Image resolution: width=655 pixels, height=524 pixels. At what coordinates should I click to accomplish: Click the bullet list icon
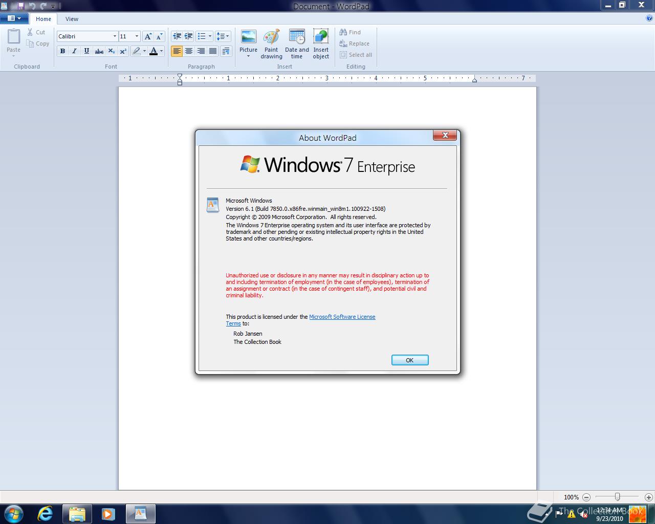[202, 36]
